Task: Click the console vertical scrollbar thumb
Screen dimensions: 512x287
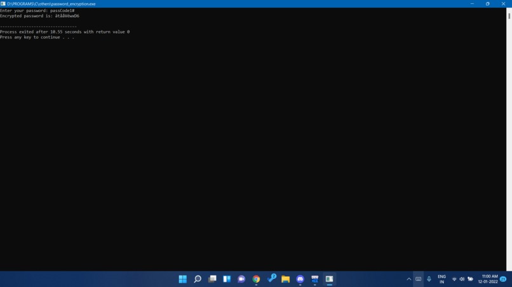Action: 509,16
